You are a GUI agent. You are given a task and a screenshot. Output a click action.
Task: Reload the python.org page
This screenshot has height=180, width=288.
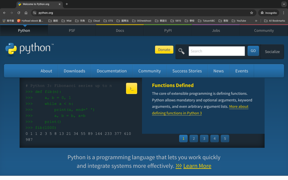pyautogui.click(x=19, y=13)
